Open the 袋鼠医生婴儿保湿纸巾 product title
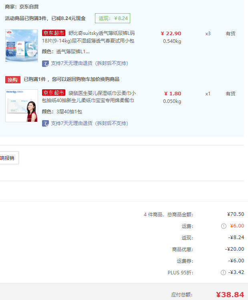Image resolution: width=248 pixels, height=300 pixels. [89, 97]
